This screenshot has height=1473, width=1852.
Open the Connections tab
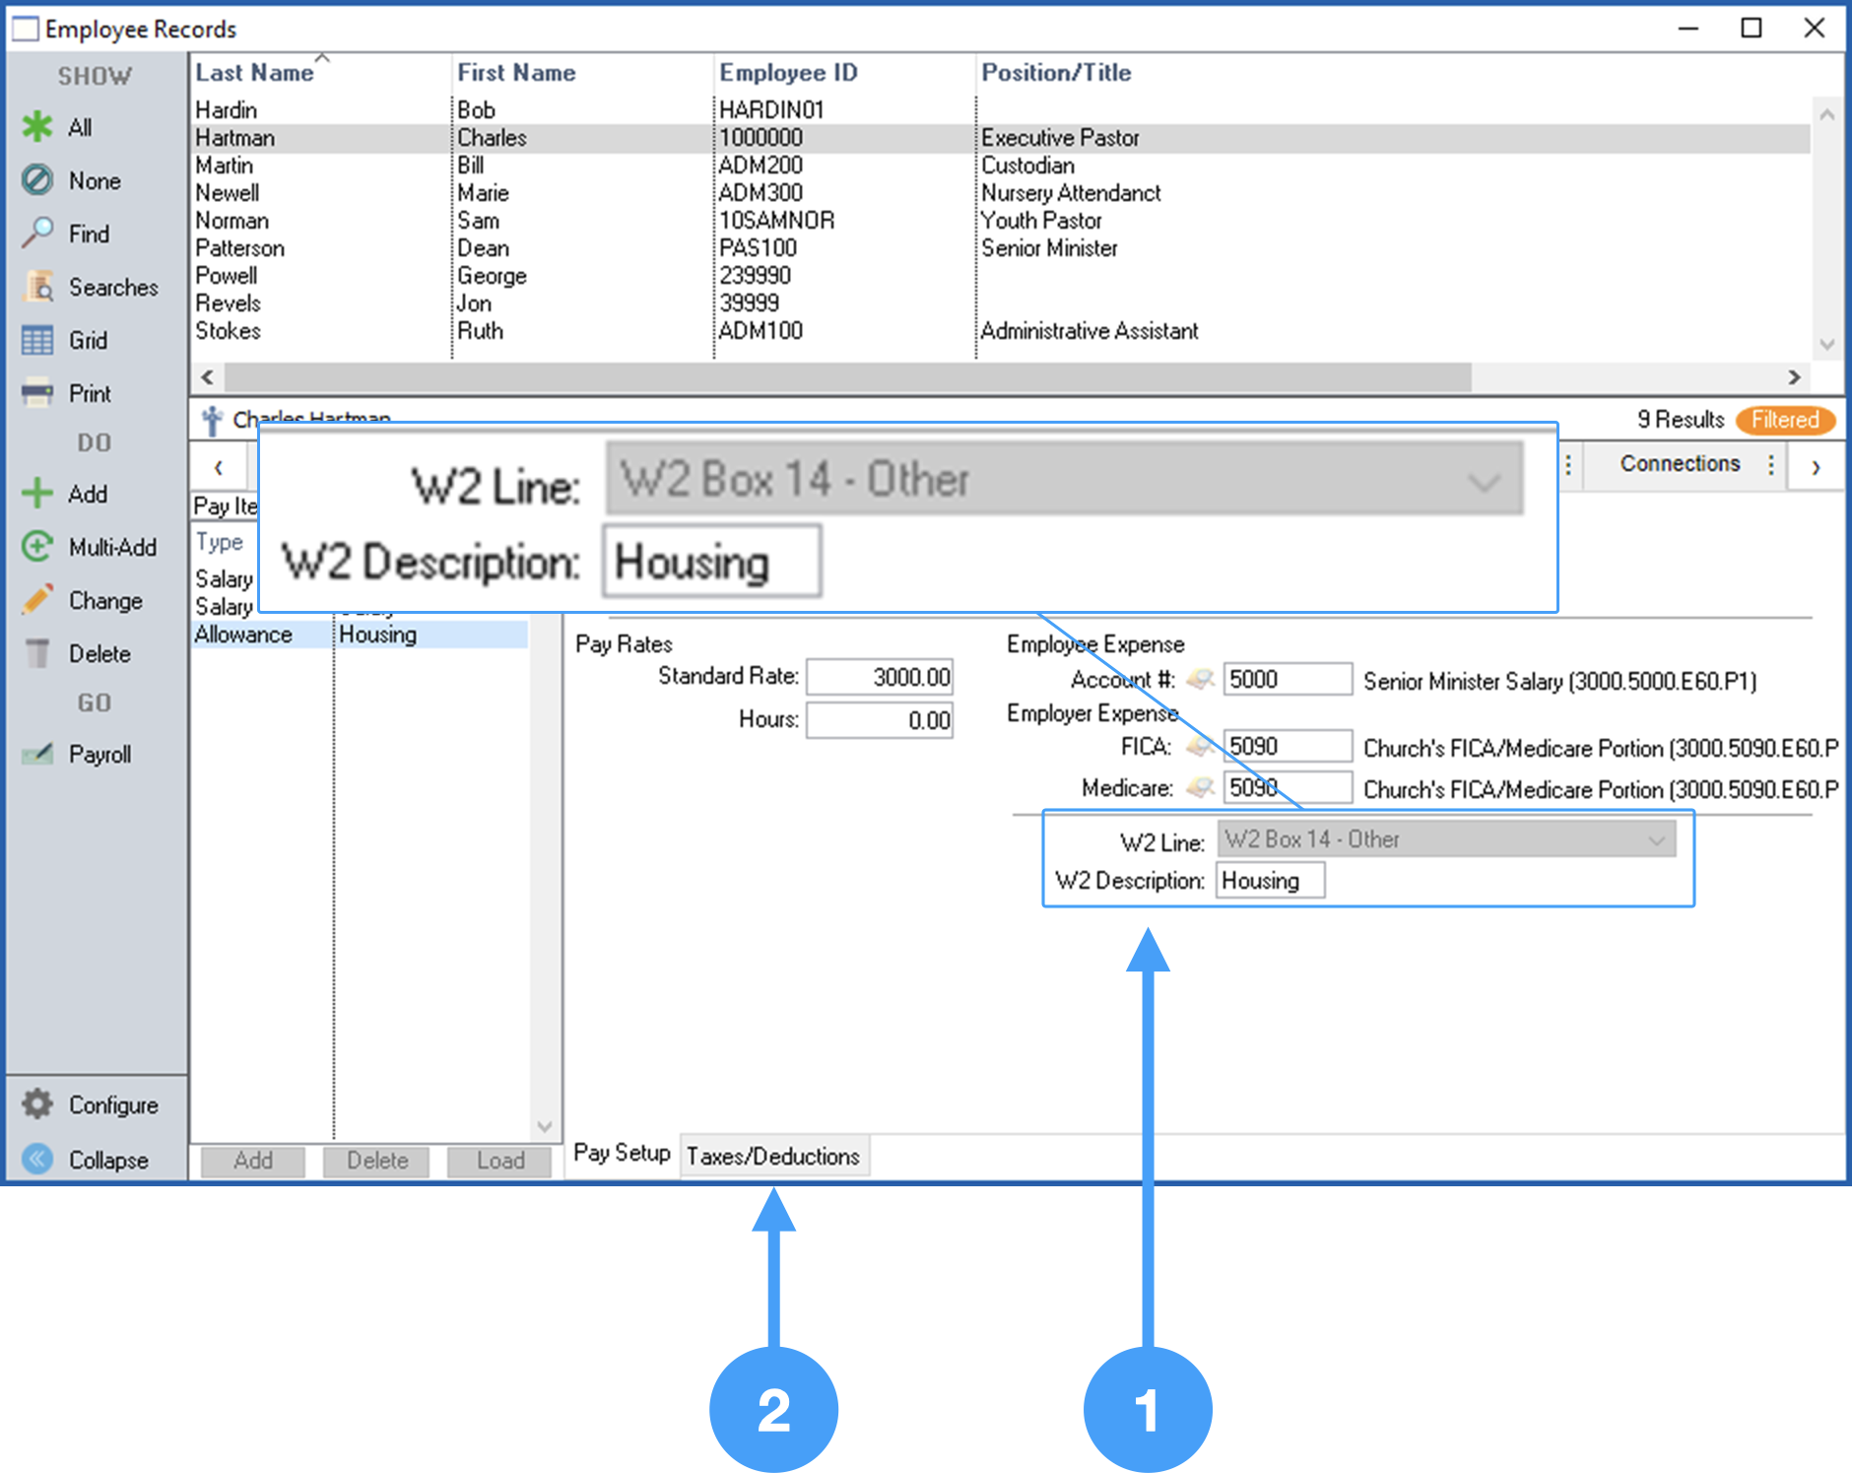tap(1680, 464)
